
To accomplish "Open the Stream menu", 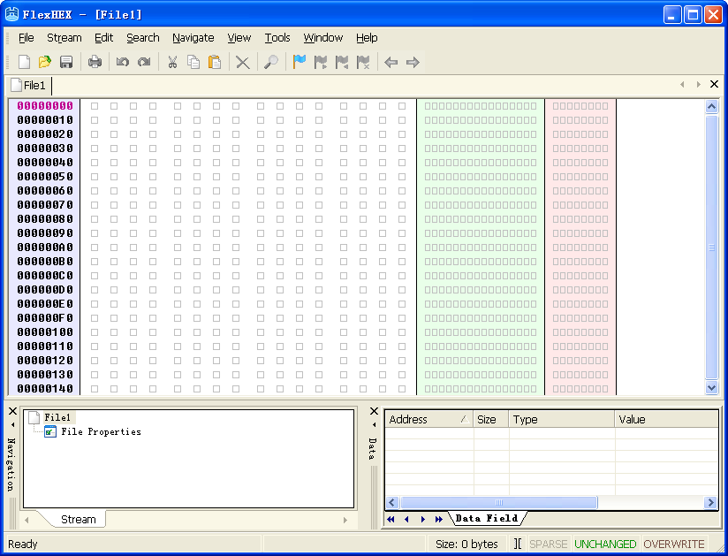I will tap(64, 38).
